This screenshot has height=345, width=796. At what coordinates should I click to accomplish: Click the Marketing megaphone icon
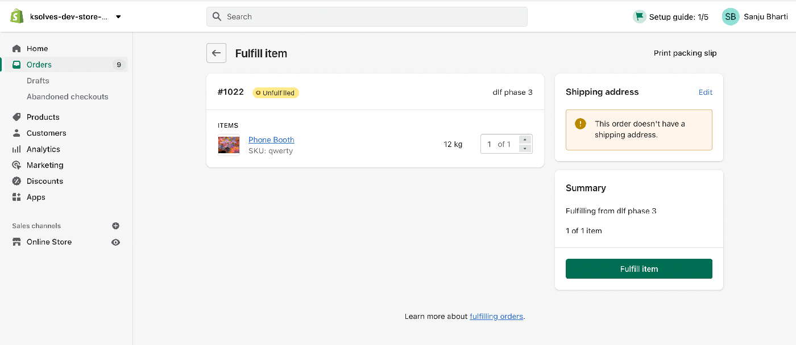(x=16, y=165)
